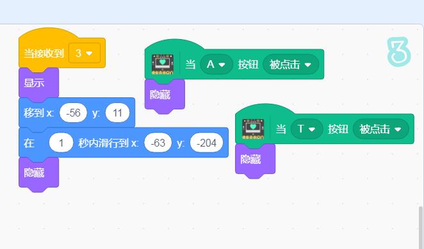The width and height of the screenshot is (424, 249).
Task: Expand the 被点击 dropdown on the A block
Action: click(291, 65)
